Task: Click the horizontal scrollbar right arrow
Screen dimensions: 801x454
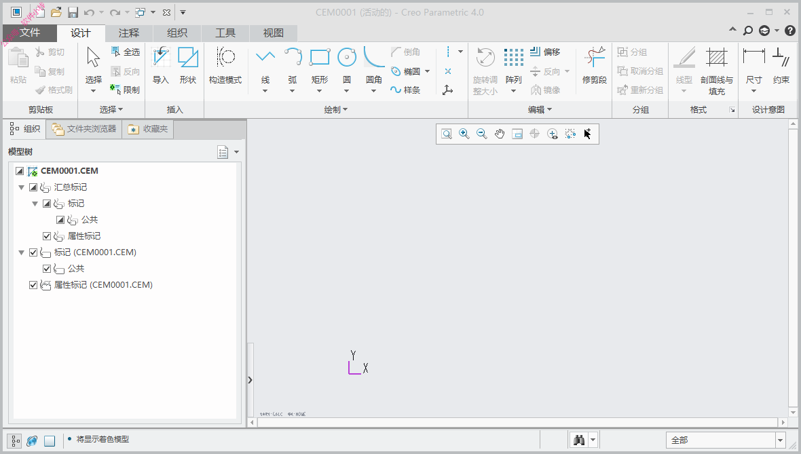Action: coord(783,422)
